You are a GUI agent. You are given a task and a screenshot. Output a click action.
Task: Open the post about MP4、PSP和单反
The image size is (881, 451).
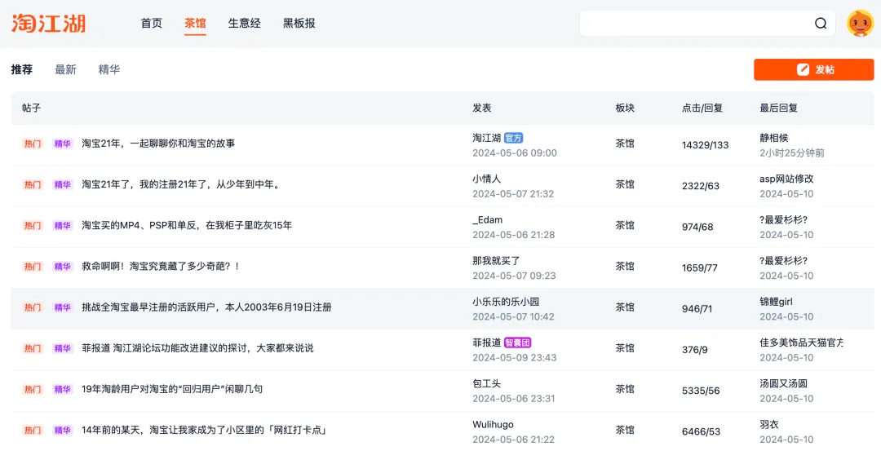[x=187, y=225]
